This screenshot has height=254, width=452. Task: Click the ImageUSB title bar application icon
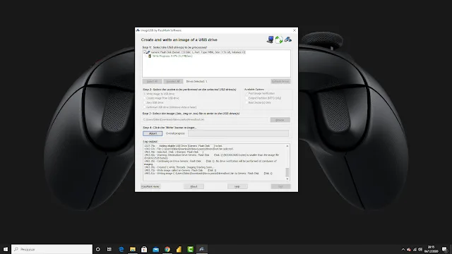point(138,30)
